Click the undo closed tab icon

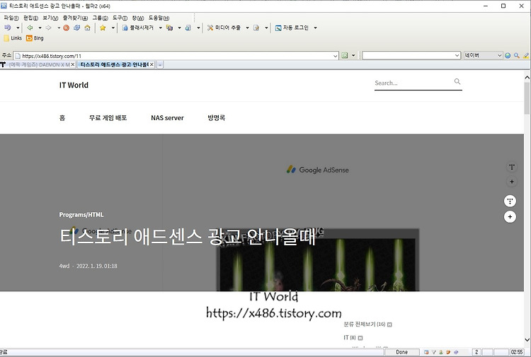[x=8, y=28]
